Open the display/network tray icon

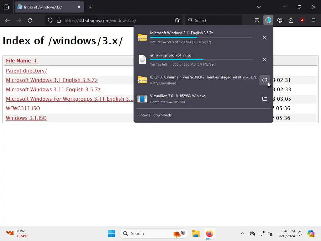(262, 233)
